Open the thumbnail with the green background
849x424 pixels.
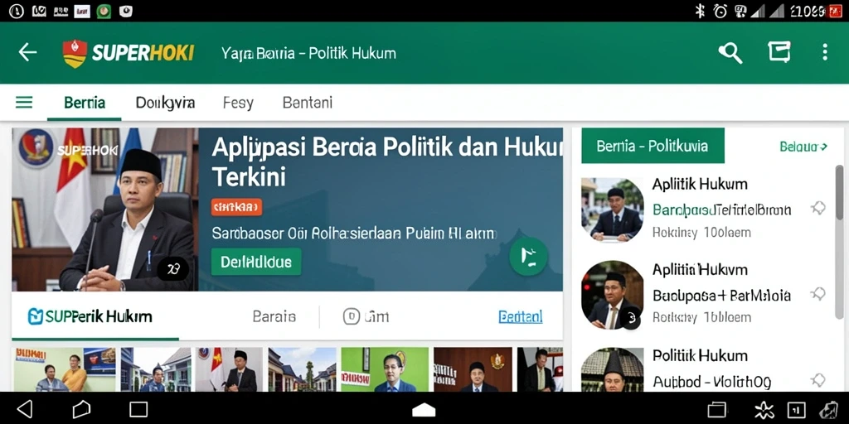coord(385,369)
